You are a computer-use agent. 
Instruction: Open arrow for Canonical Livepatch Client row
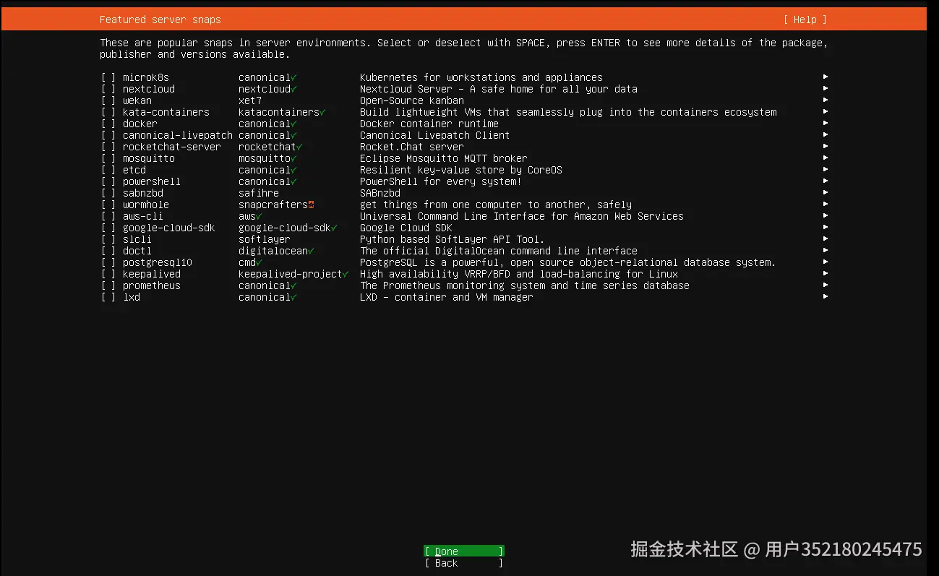826,134
